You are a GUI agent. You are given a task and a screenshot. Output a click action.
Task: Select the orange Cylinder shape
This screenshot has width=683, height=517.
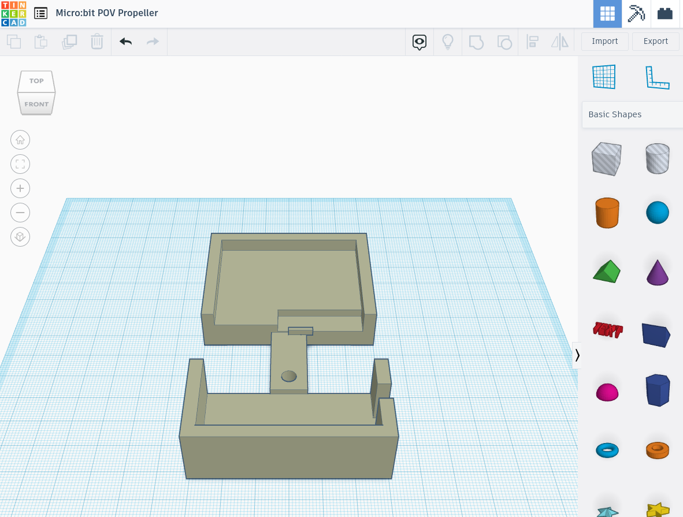click(x=607, y=213)
